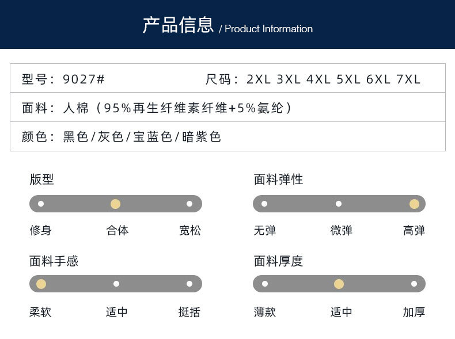This screenshot has width=455, height=339.
Task: Choose the 加厚 dot on 面料厚度 bar
Action: [x=414, y=284]
